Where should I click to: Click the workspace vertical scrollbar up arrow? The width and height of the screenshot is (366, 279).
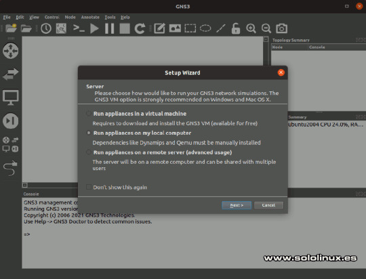[x=266, y=39]
